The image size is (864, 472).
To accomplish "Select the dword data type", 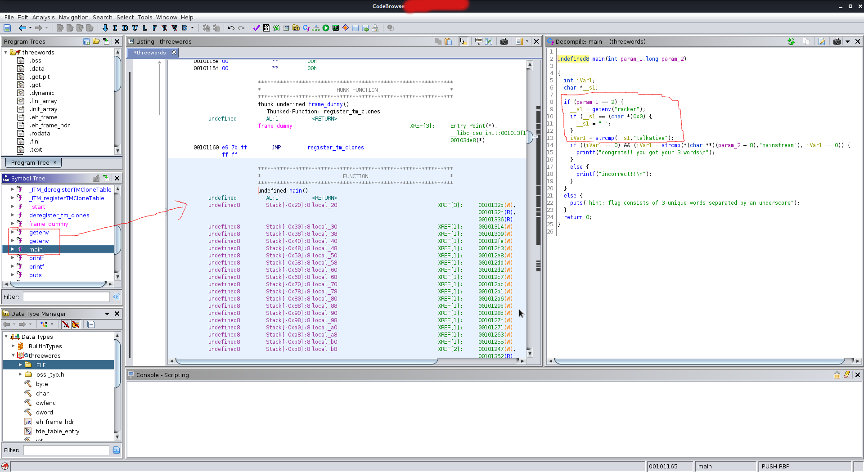I will (x=44, y=412).
